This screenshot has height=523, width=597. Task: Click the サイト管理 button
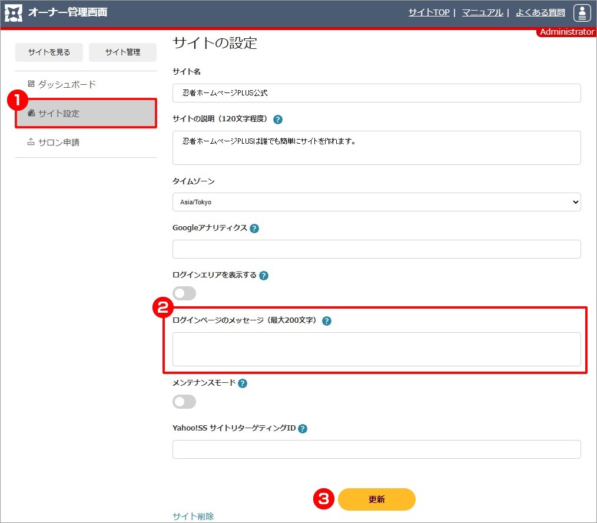122,52
